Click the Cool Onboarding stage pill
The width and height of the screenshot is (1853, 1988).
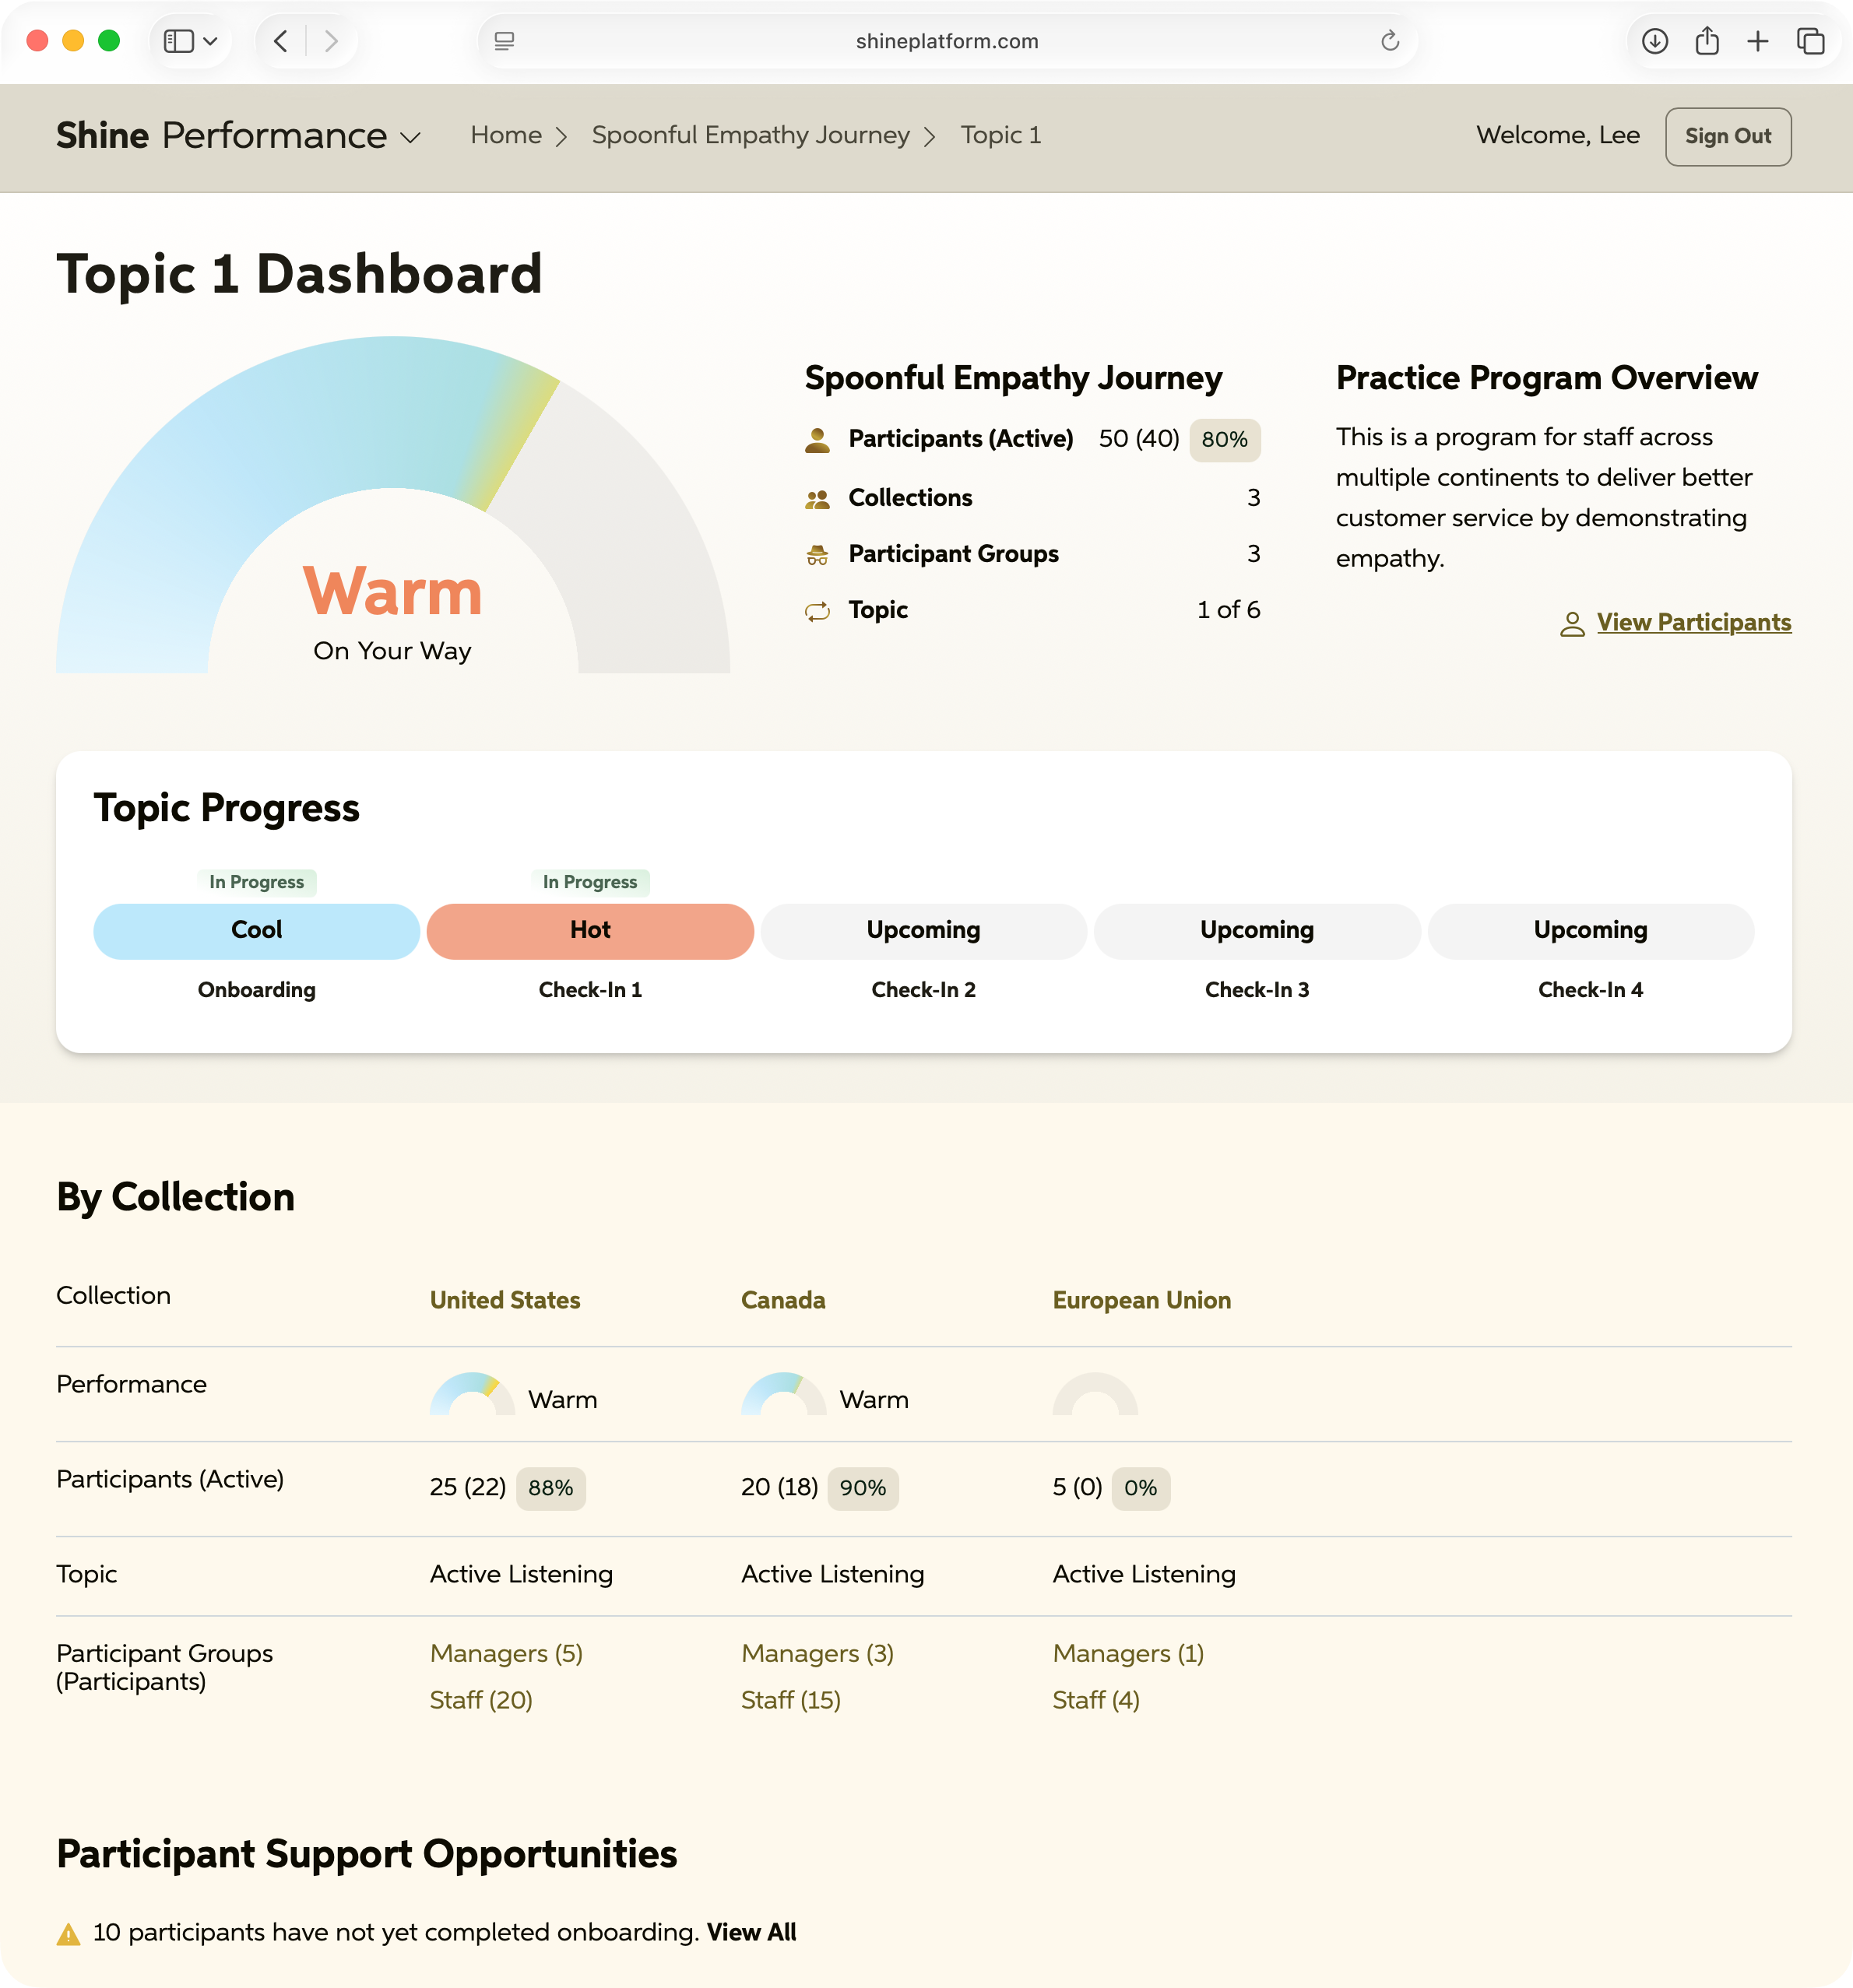(x=256, y=930)
